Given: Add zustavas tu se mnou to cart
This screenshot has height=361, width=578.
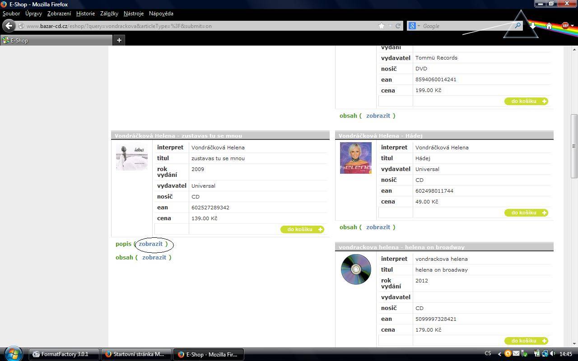Looking at the screenshot, I should pos(302,229).
